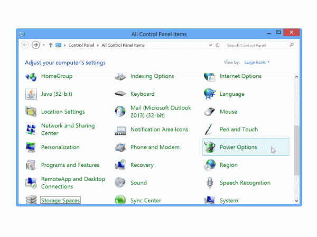Click the Back navigation button
The image size is (317, 237).
(25, 45)
